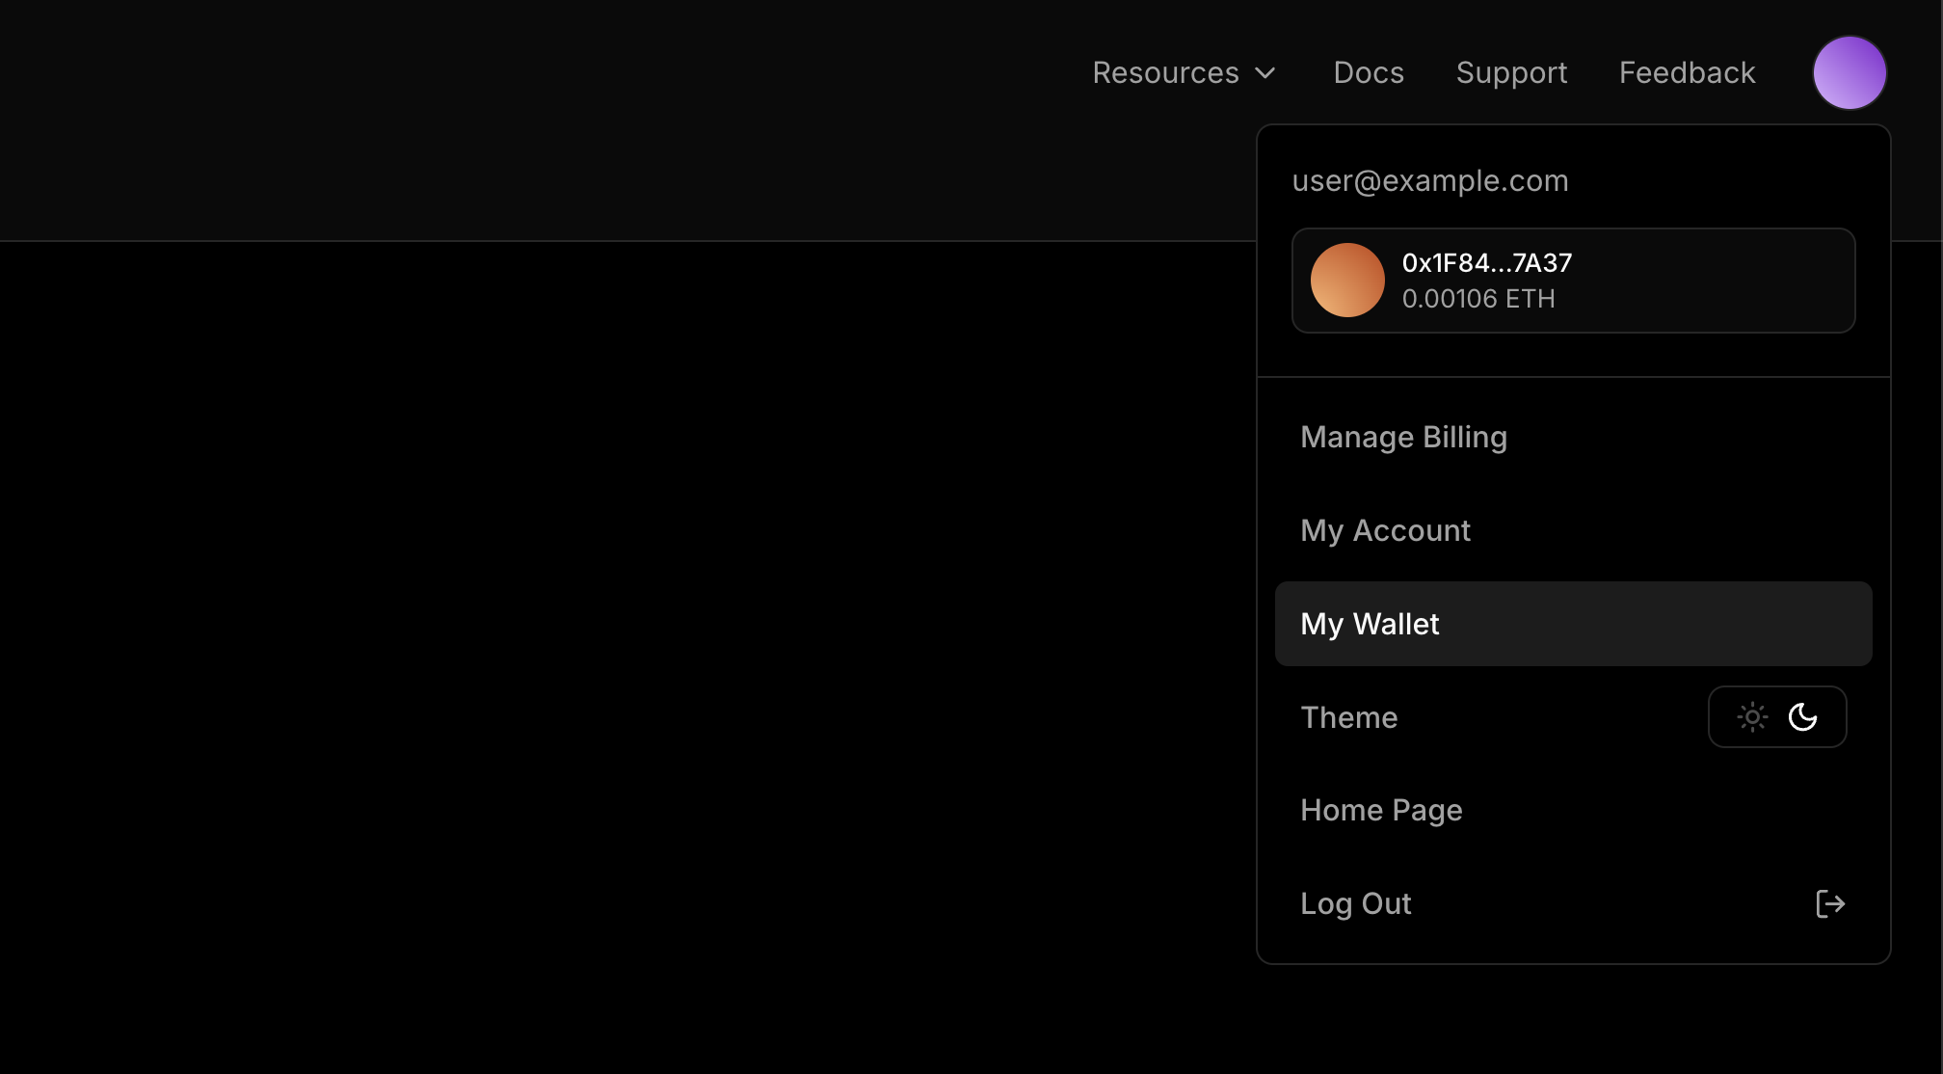Screen dimensions: 1943x1074
Task: Expand the Resources dropdown chevron
Action: click(1265, 73)
